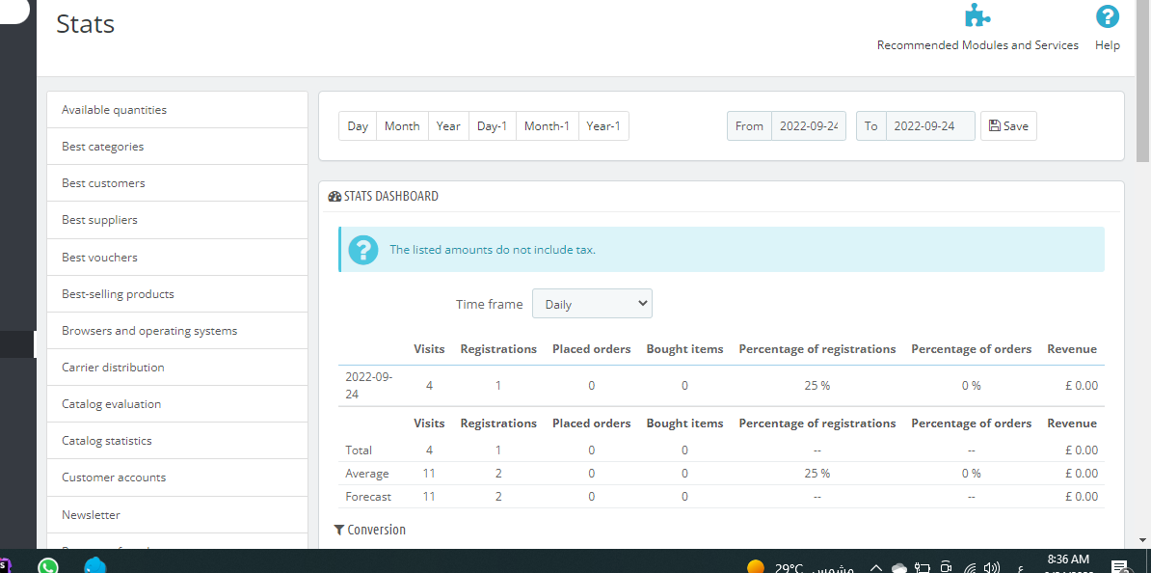
Task: Open Best vouchers stats page
Action: point(177,258)
